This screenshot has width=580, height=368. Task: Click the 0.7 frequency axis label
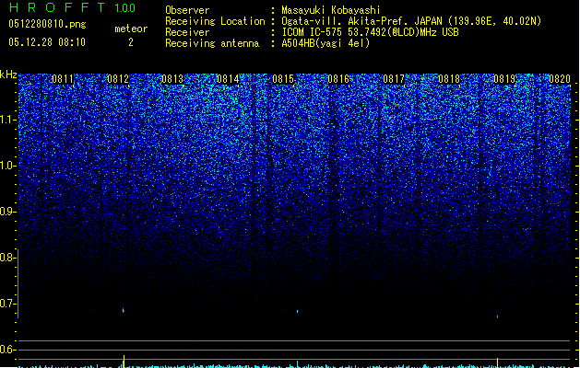click(x=7, y=304)
